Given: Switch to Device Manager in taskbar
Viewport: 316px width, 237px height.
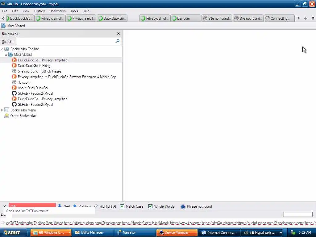Looking at the screenshot, I should [177, 233].
